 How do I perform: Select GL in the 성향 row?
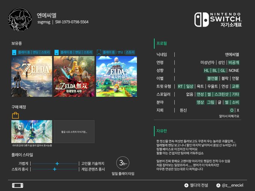[x=223, y=70]
